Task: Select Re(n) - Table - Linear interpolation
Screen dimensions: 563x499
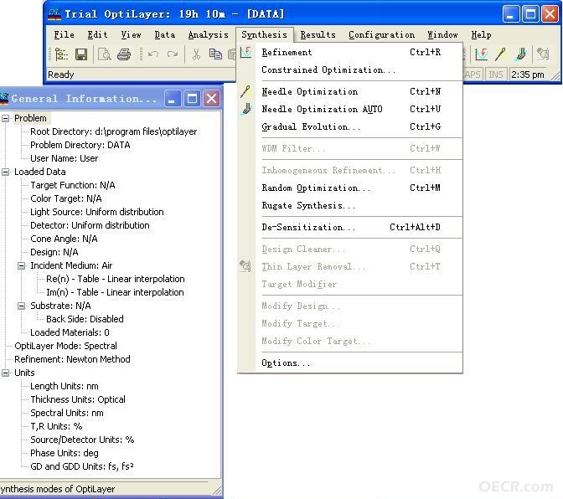Action: [116, 279]
